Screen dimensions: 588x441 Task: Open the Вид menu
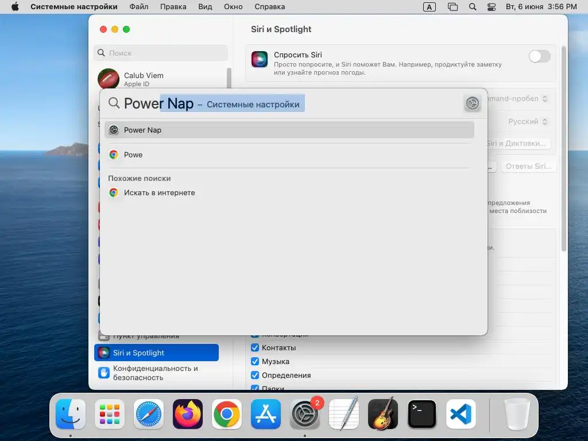(x=205, y=7)
